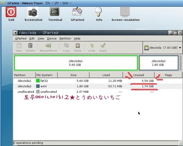Click the fat32 file system label
The height and width of the screenshot is (146, 183).
point(44,81)
